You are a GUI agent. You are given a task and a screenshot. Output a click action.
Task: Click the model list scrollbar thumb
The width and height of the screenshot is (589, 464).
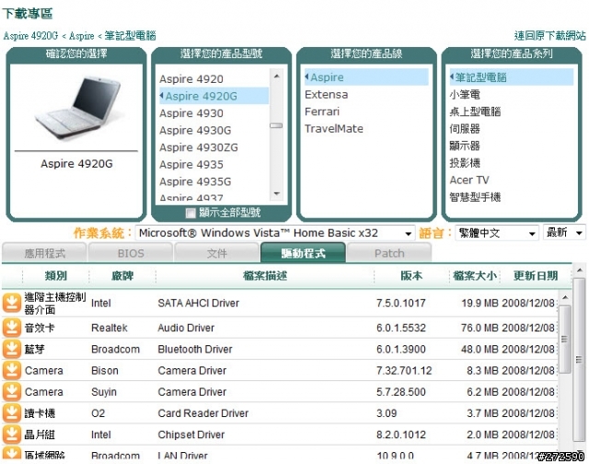(x=276, y=125)
